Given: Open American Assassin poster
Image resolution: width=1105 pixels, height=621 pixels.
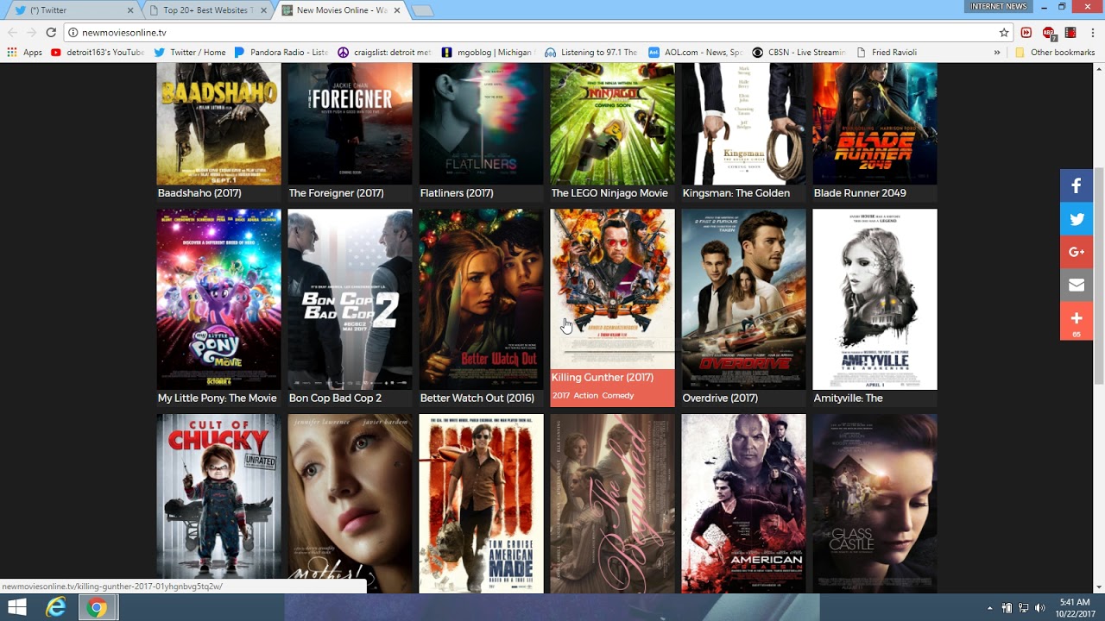Looking at the screenshot, I should [x=743, y=504].
